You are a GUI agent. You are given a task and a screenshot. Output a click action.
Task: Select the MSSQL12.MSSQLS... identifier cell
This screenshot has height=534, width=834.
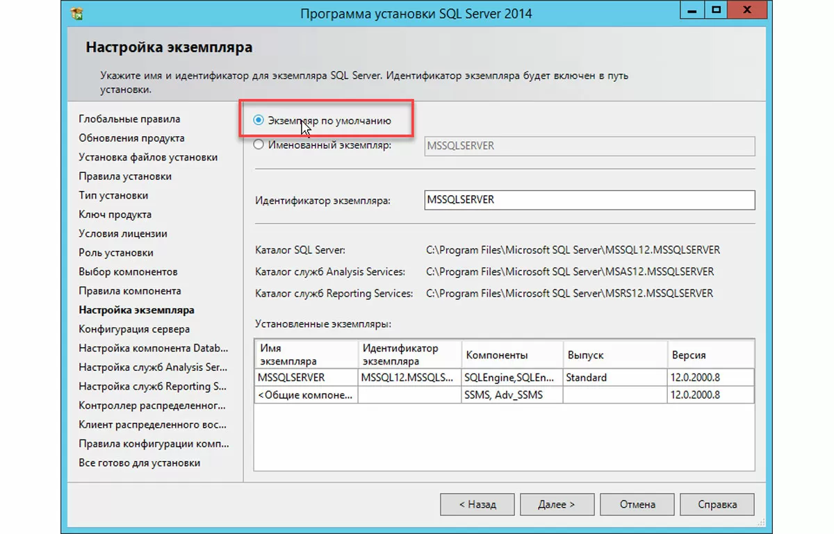[410, 378]
